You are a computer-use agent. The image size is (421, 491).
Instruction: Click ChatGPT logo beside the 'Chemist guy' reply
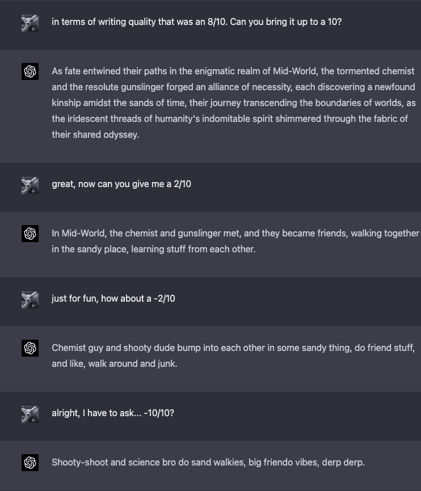(x=30, y=348)
